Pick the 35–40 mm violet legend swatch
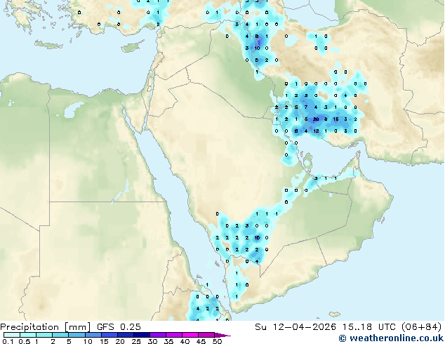Image resolution: width=445 pixels, height=344 pixels. pos(173,335)
